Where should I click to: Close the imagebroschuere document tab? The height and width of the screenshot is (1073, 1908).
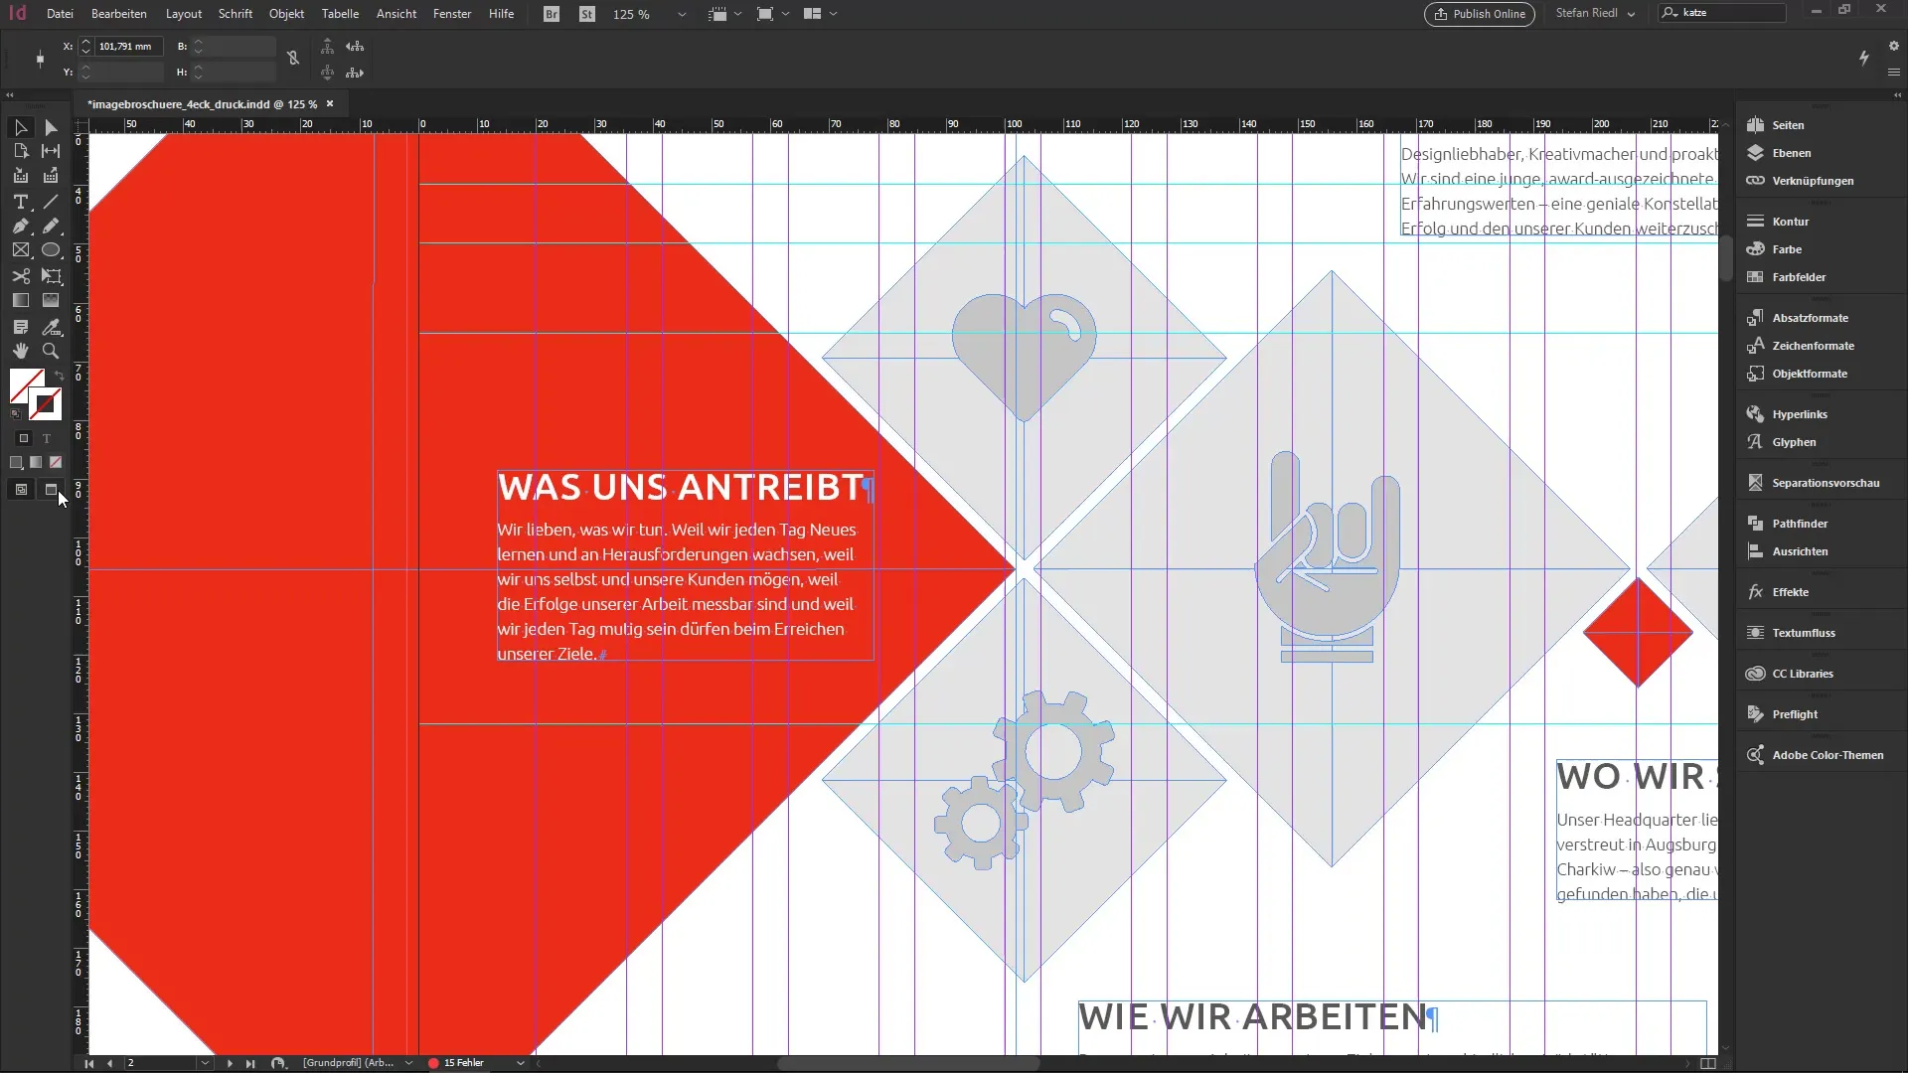coord(330,103)
